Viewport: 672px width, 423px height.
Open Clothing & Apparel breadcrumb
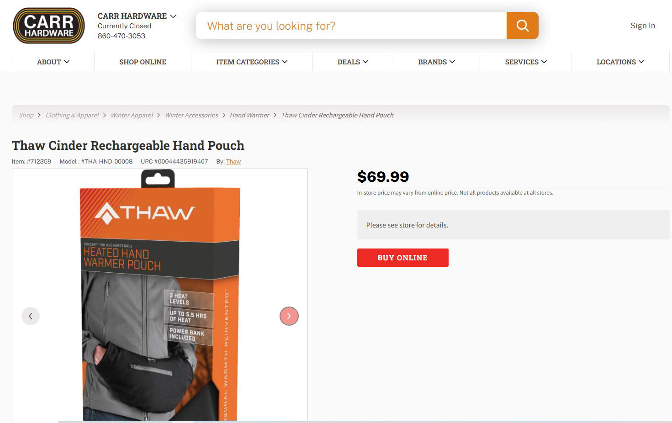tap(72, 115)
